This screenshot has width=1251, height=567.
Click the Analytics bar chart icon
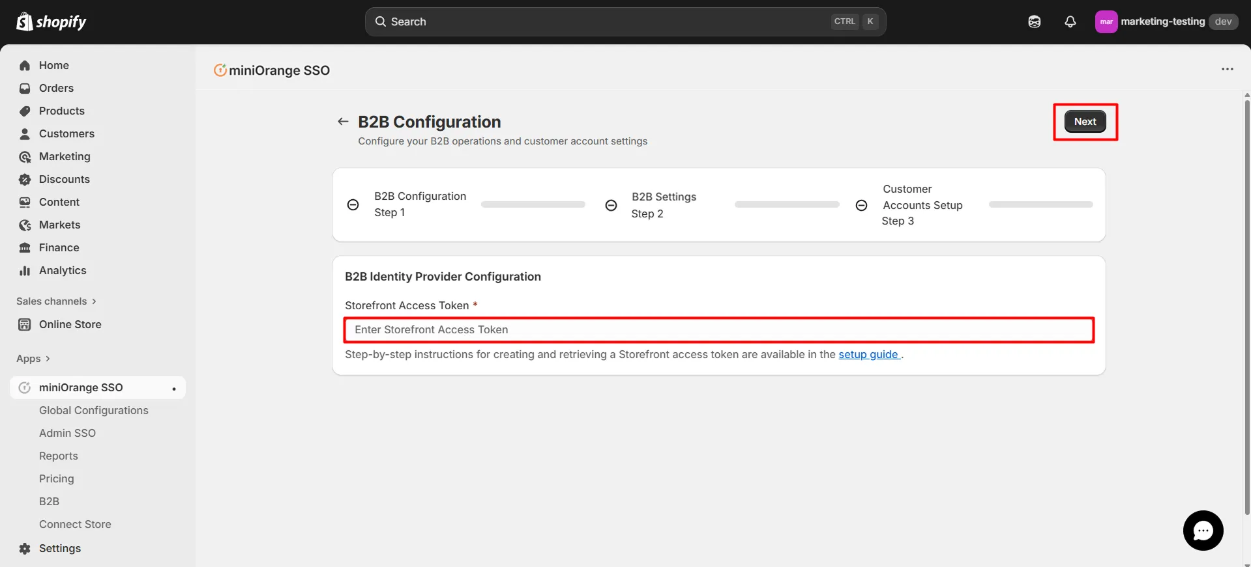click(x=25, y=270)
